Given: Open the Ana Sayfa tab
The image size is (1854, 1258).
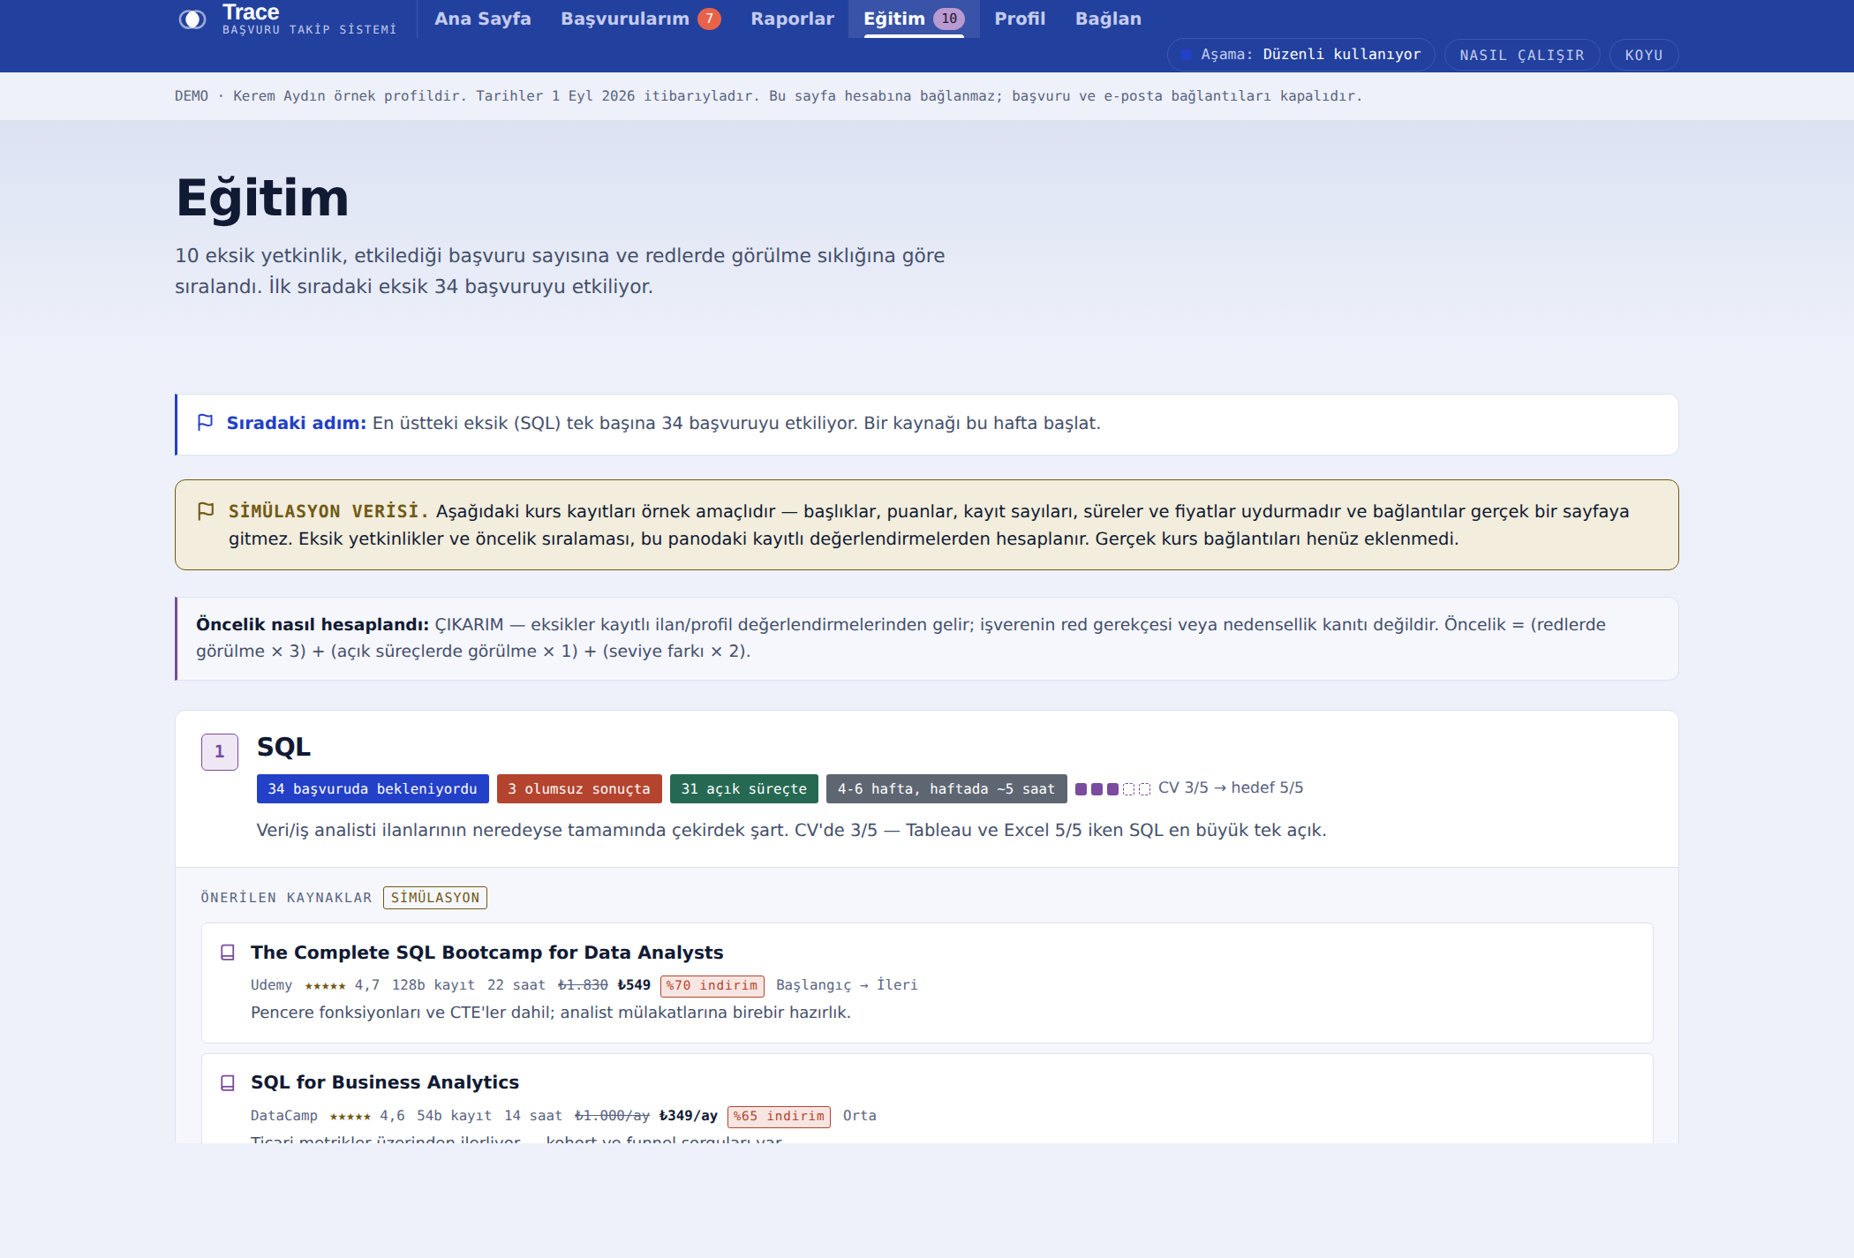Looking at the screenshot, I should (482, 19).
